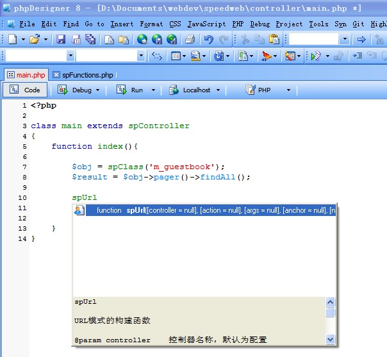387x357 pixels.
Task: Click the Copy icon in toolbar
Action: tap(259, 39)
